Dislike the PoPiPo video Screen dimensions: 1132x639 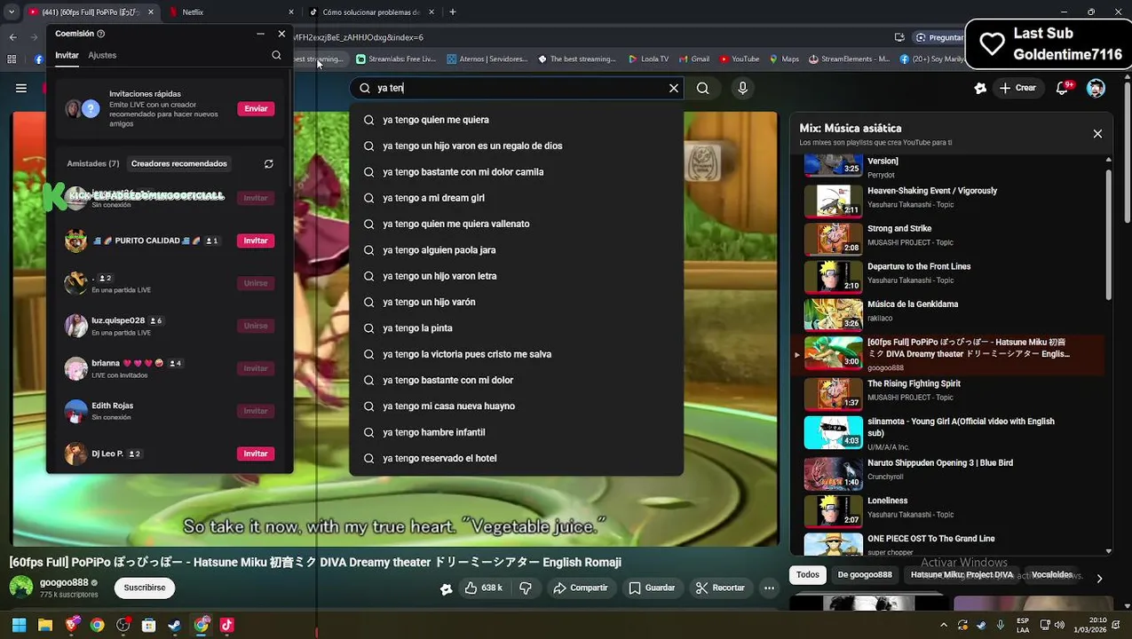(525, 588)
